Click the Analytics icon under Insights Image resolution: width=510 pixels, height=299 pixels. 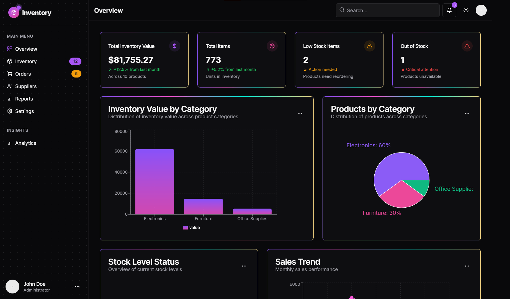pyautogui.click(x=10, y=143)
